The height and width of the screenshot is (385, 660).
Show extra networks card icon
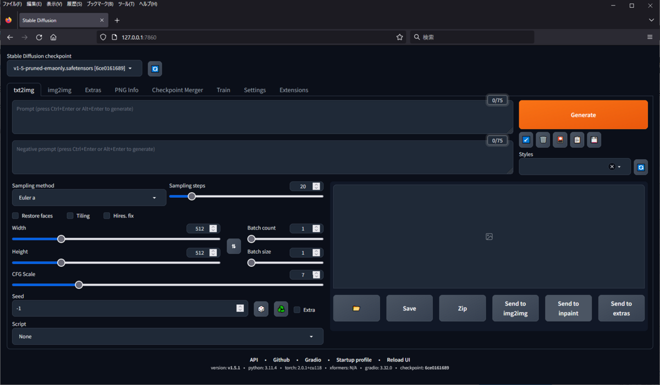[560, 140]
